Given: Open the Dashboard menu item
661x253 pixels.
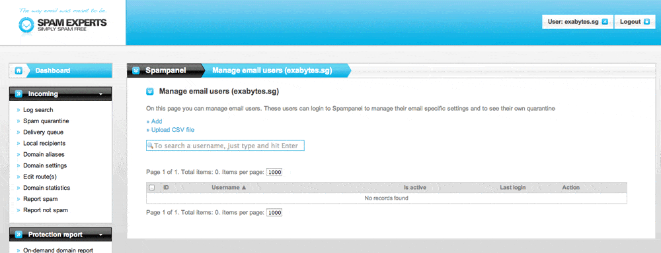Looking at the screenshot, I should tap(53, 70).
